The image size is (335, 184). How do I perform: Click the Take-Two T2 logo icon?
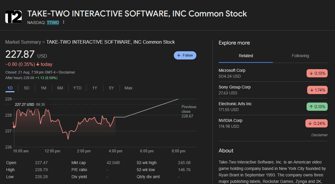point(13,17)
